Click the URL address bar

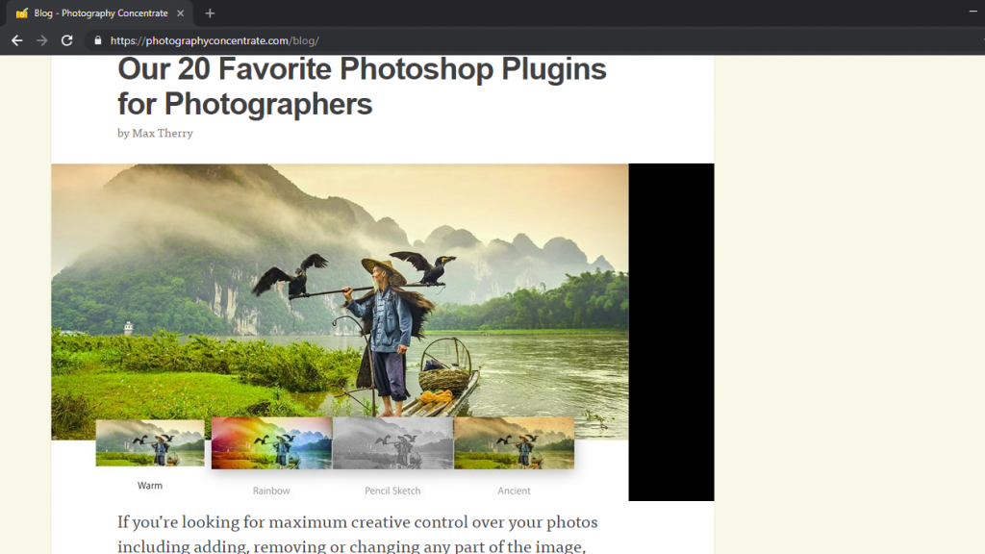(534, 40)
